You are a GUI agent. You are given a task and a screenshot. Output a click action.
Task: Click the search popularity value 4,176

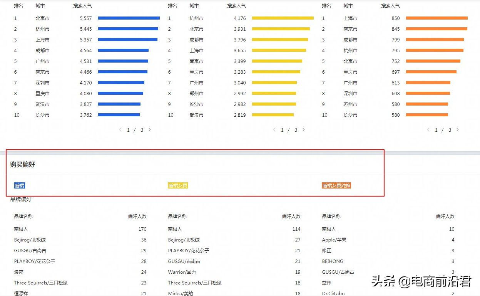pyautogui.click(x=240, y=18)
